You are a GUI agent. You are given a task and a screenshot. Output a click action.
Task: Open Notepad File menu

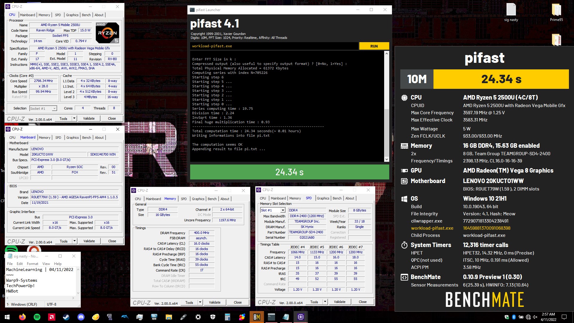click(10, 264)
